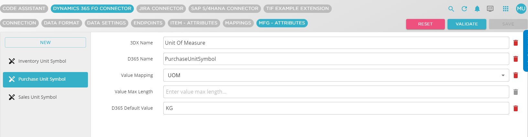The width and height of the screenshot is (528, 137).
Task: Expand the Value Mapping UOM dropdown
Action: (x=503, y=75)
